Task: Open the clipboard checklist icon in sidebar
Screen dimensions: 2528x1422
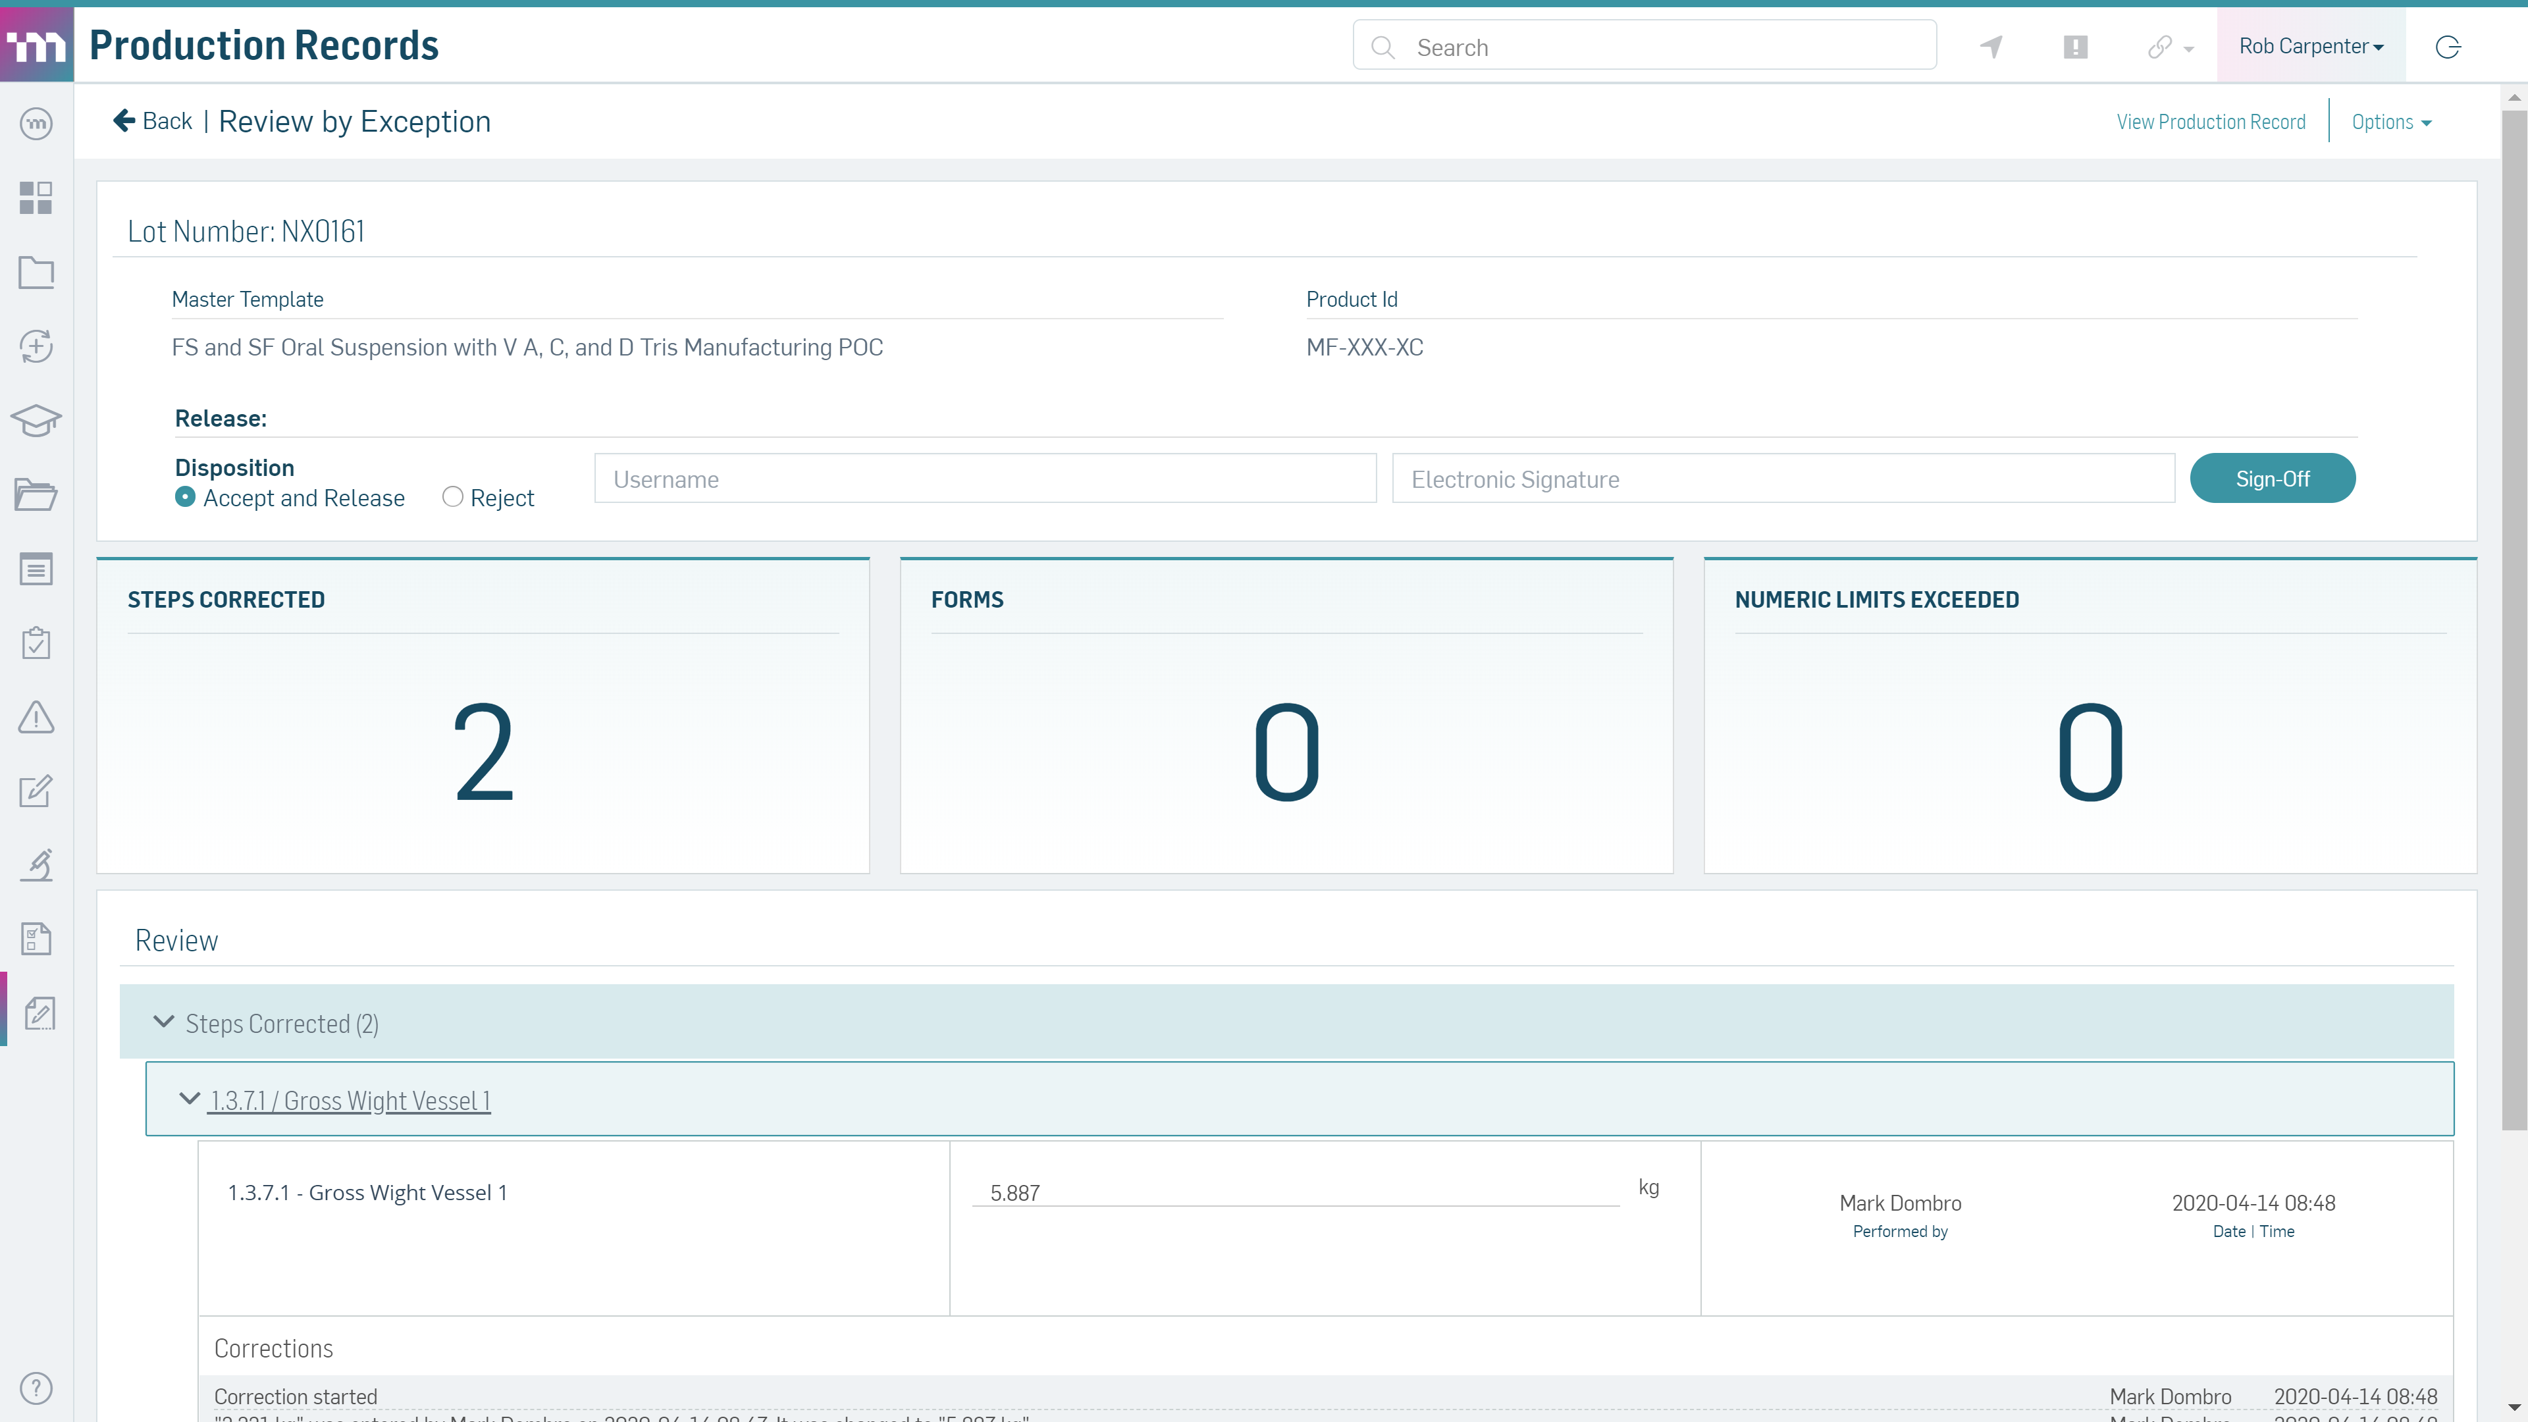Action: click(36, 643)
